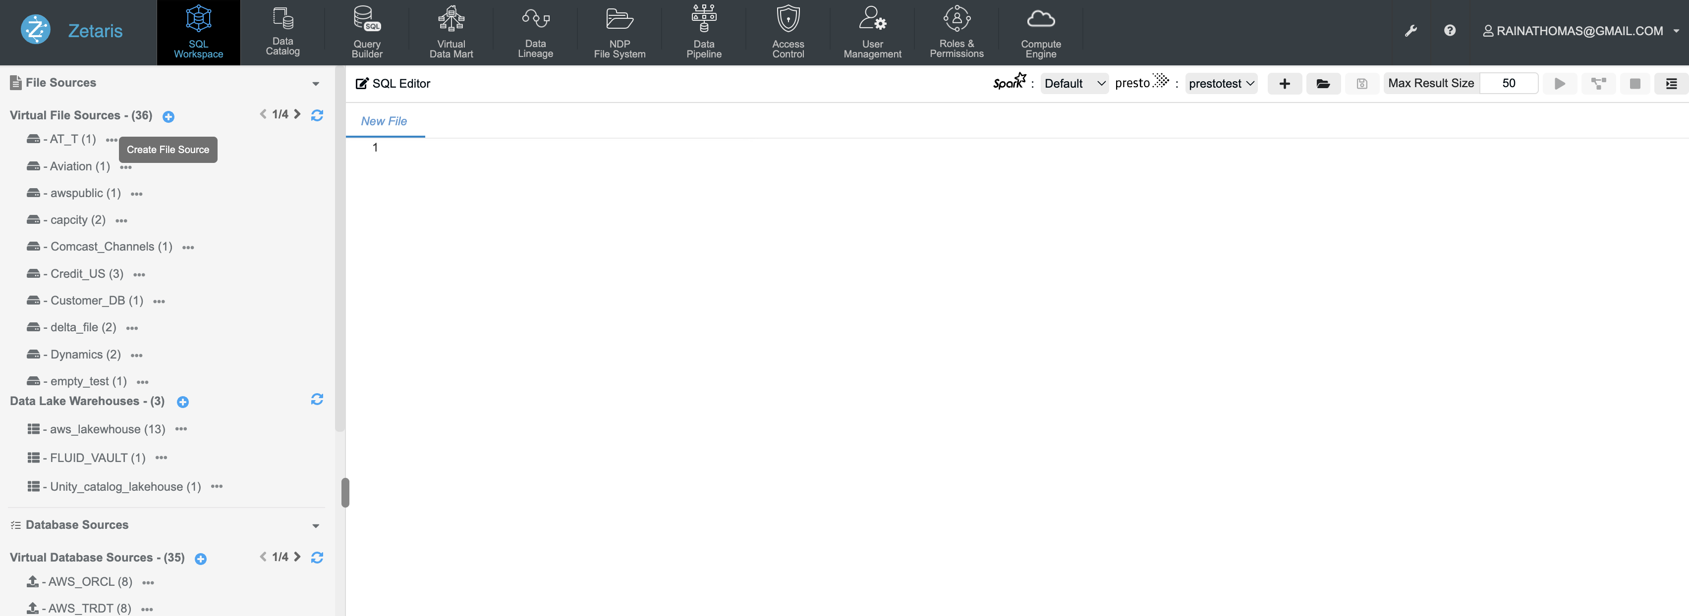The width and height of the screenshot is (1689, 616).
Task: Open the Compute Engine page
Action: pyautogui.click(x=1040, y=32)
